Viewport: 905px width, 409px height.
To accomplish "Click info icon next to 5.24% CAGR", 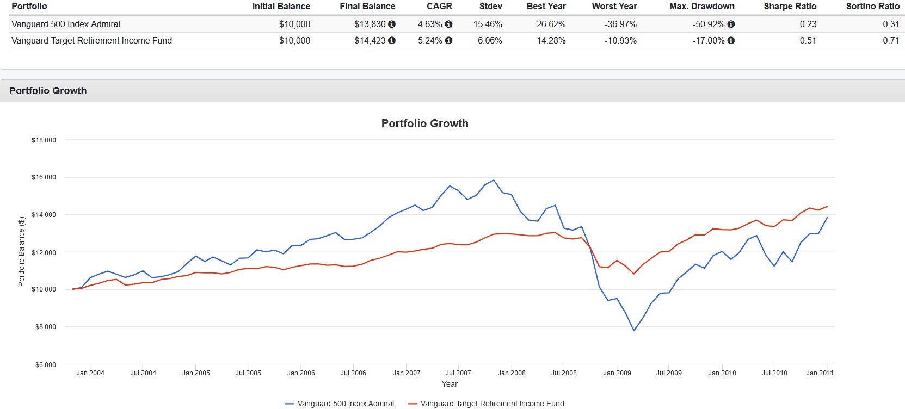I will point(448,40).
